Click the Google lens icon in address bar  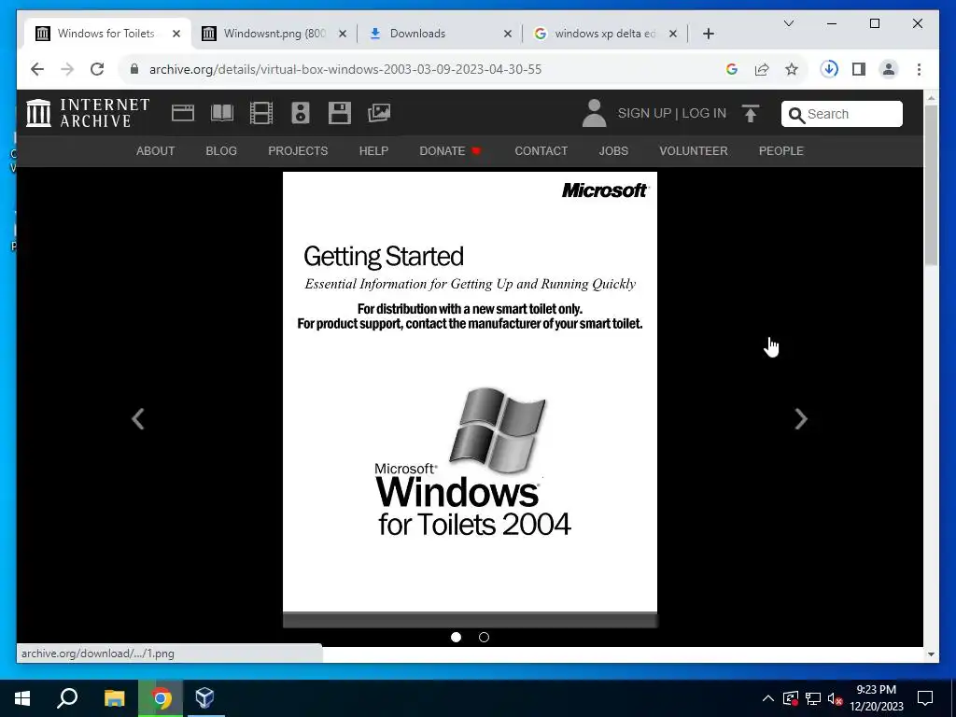(x=732, y=69)
